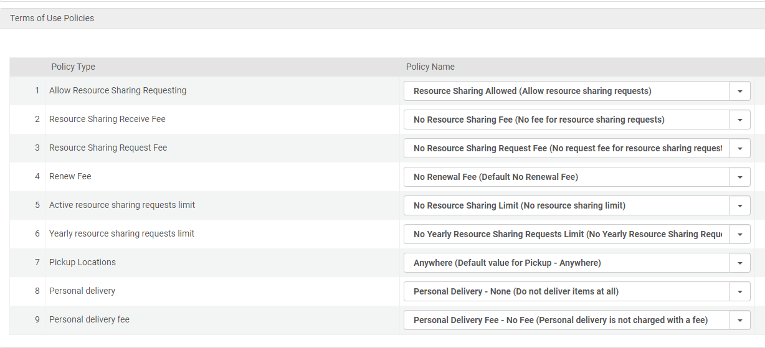This screenshot has height=348, width=765.
Task: Select the 'No Resource Sharing Limit' field
Action: tap(566, 205)
